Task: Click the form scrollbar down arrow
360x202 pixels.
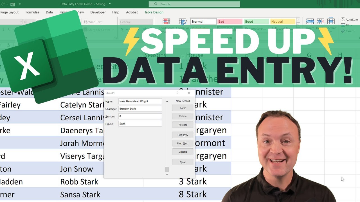Action: coord(167,174)
